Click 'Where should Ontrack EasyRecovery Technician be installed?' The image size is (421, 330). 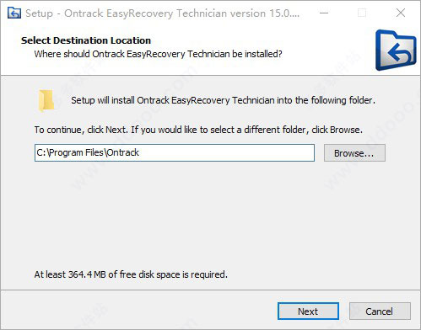point(158,54)
